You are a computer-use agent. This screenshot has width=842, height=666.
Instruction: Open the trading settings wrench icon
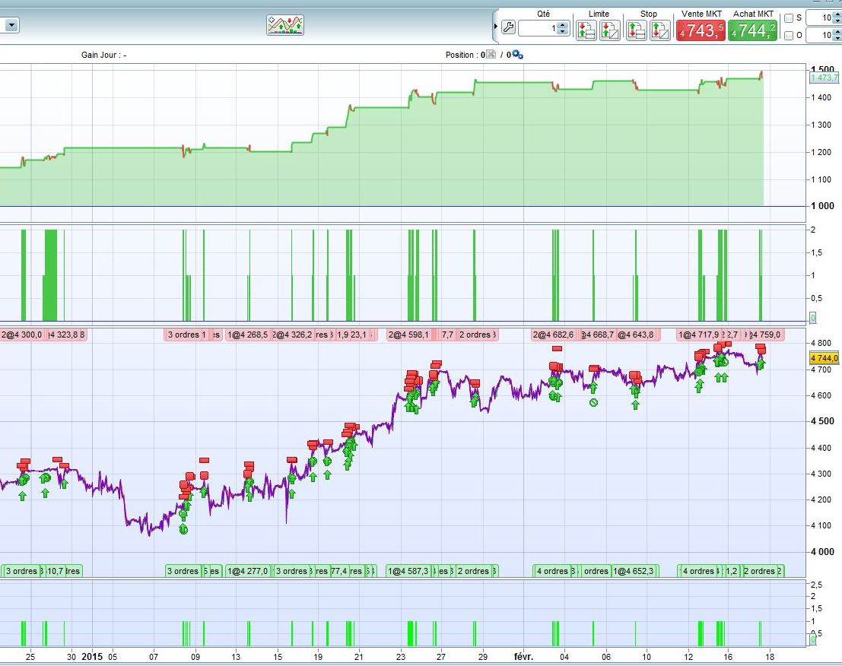pyautogui.click(x=508, y=27)
